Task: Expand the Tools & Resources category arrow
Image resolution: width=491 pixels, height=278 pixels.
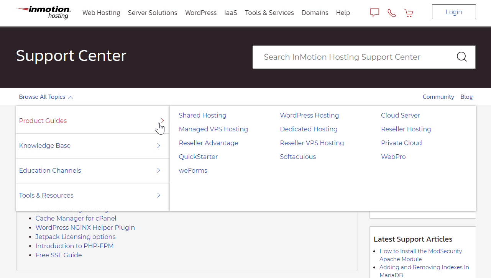Action: pos(158,195)
